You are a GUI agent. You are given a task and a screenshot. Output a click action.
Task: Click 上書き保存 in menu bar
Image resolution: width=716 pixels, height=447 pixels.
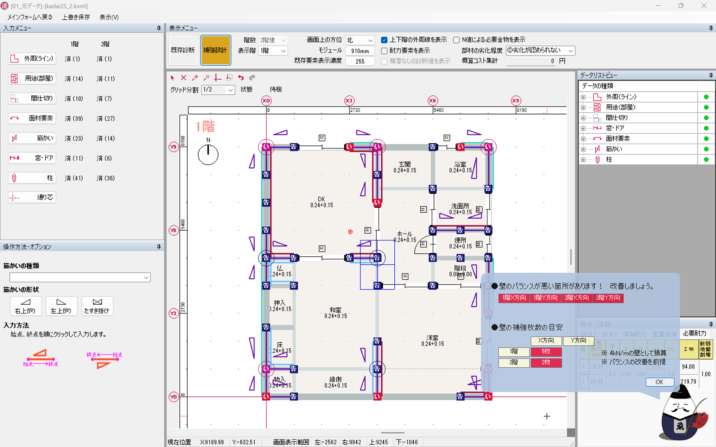click(x=76, y=17)
